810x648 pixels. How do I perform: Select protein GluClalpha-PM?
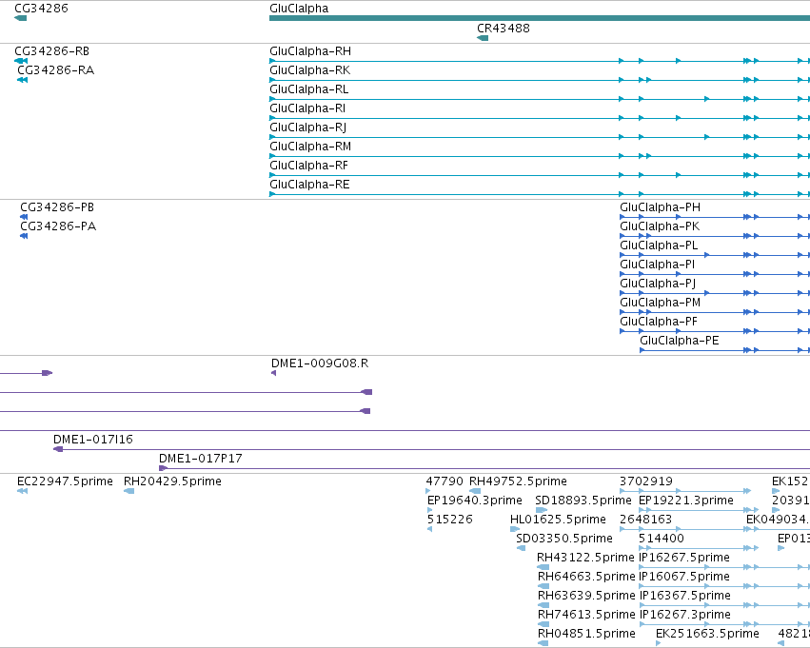coord(715,313)
